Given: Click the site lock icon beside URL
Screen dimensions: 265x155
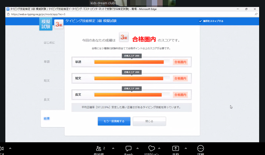Looking at the screenshot, I should [8, 14].
